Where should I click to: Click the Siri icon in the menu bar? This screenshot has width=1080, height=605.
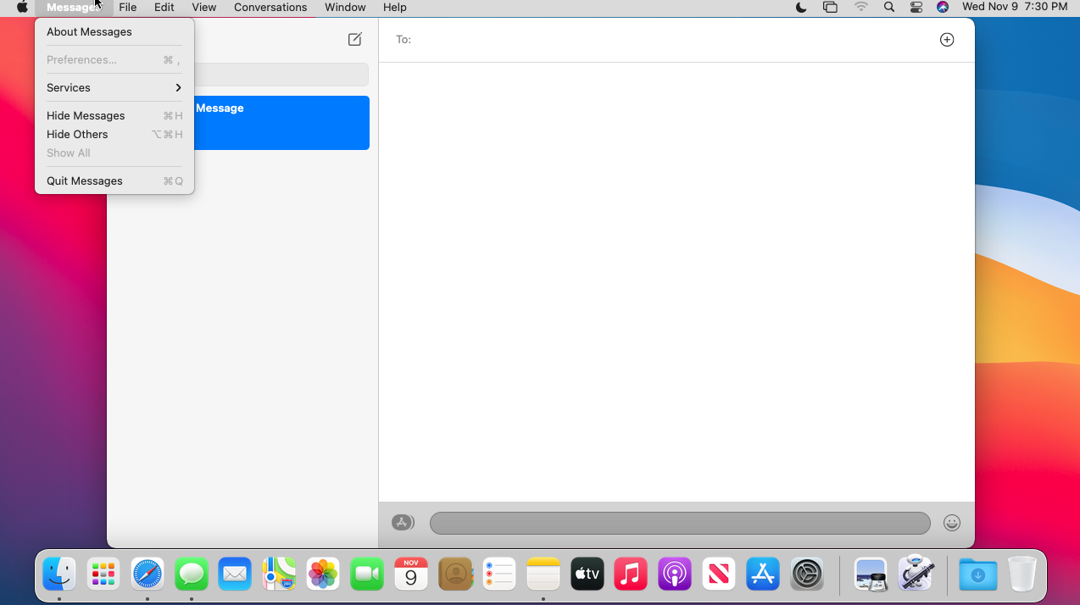pyautogui.click(x=943, y=7)
